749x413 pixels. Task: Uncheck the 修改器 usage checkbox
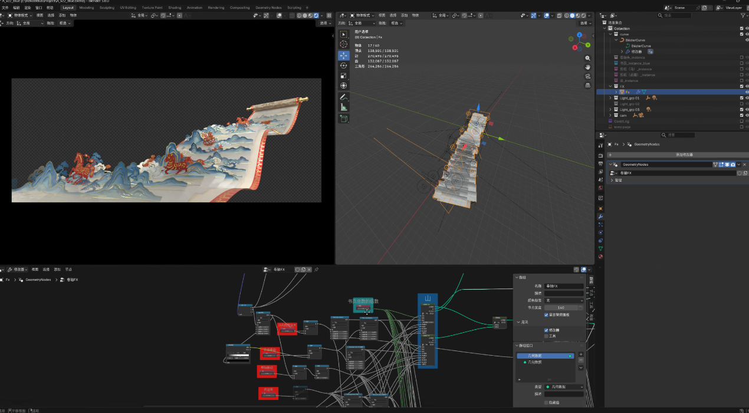(x=546, y=330)
